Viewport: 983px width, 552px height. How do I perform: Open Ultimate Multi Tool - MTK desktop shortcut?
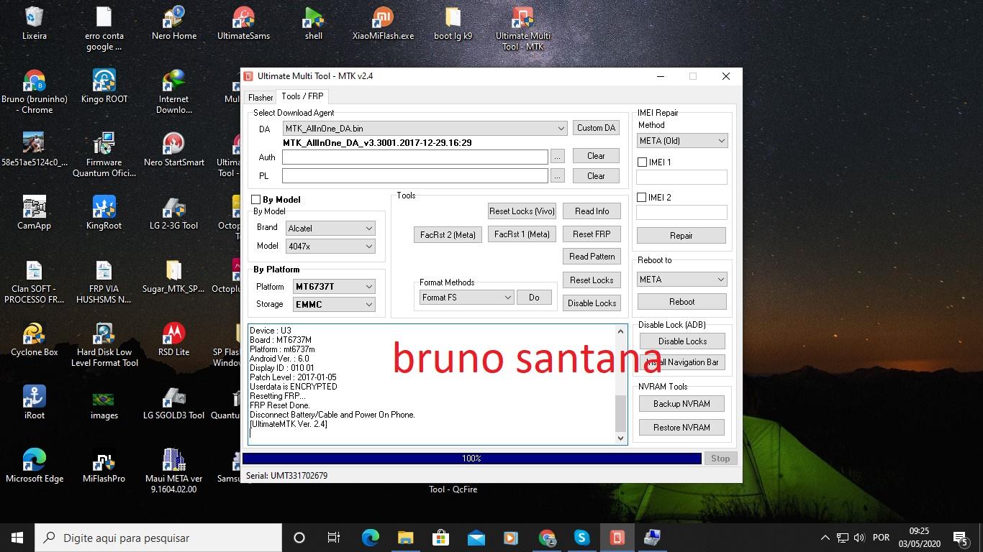point(523,29)
